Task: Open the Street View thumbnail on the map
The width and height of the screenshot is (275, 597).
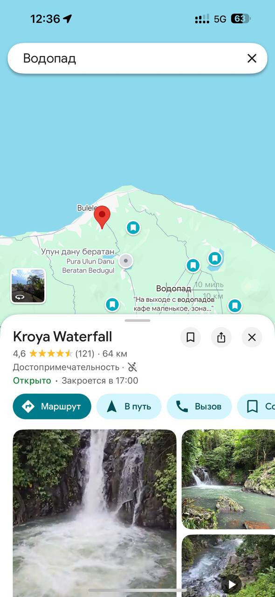Action: 28,286
